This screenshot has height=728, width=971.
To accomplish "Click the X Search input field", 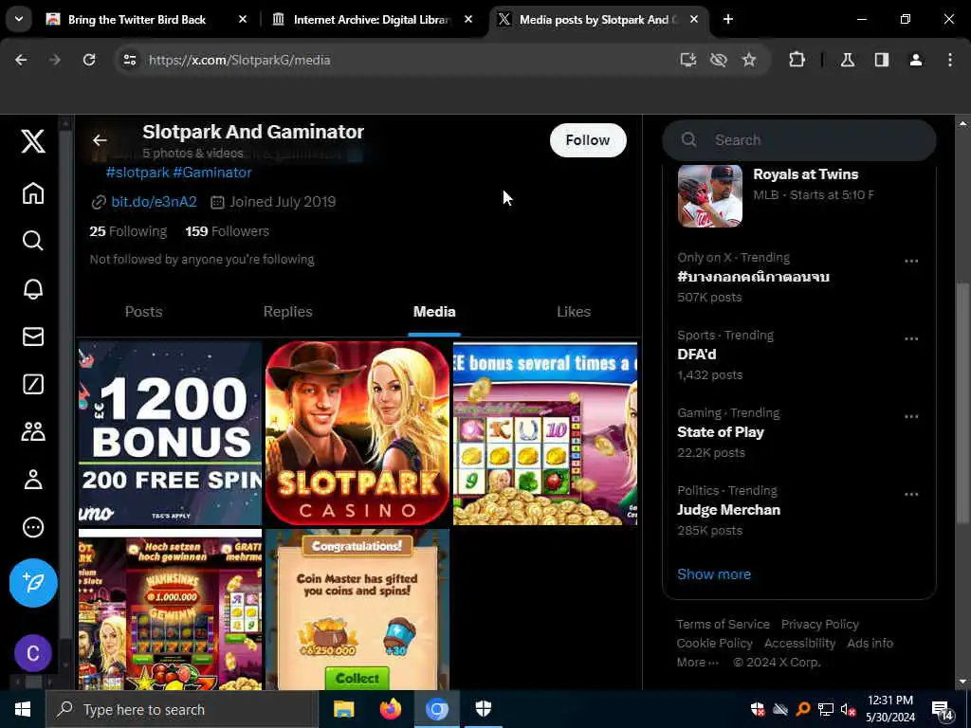I will pyautogui.click(x=799, y=140).
